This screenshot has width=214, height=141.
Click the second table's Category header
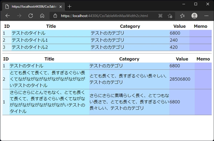click(129, 59)
